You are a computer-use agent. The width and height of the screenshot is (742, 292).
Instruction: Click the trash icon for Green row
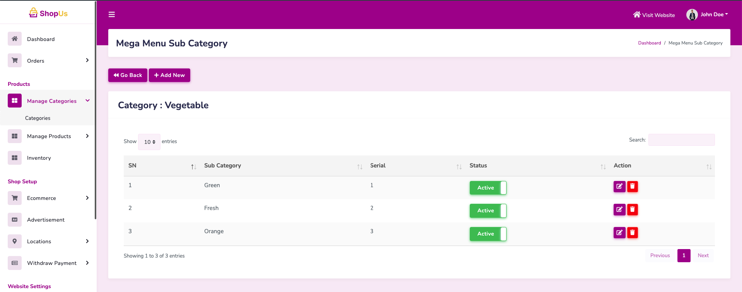click(x=632, y=186)
